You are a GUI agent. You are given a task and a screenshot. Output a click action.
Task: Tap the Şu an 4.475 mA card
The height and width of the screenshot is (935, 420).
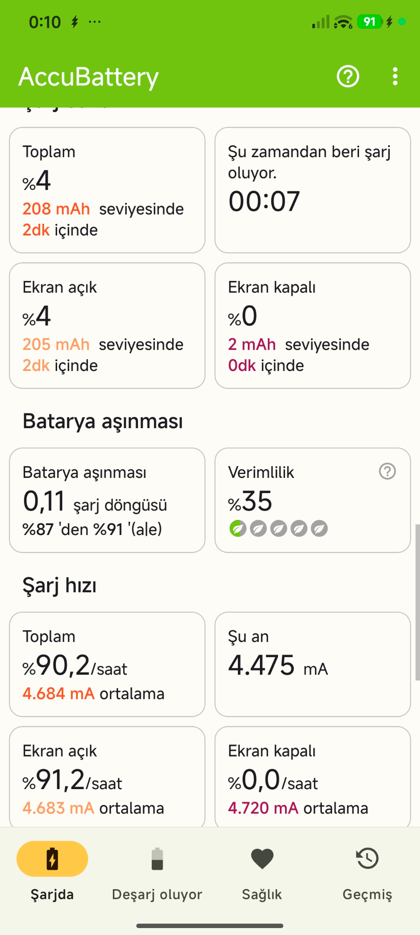(x=313, y=664)
